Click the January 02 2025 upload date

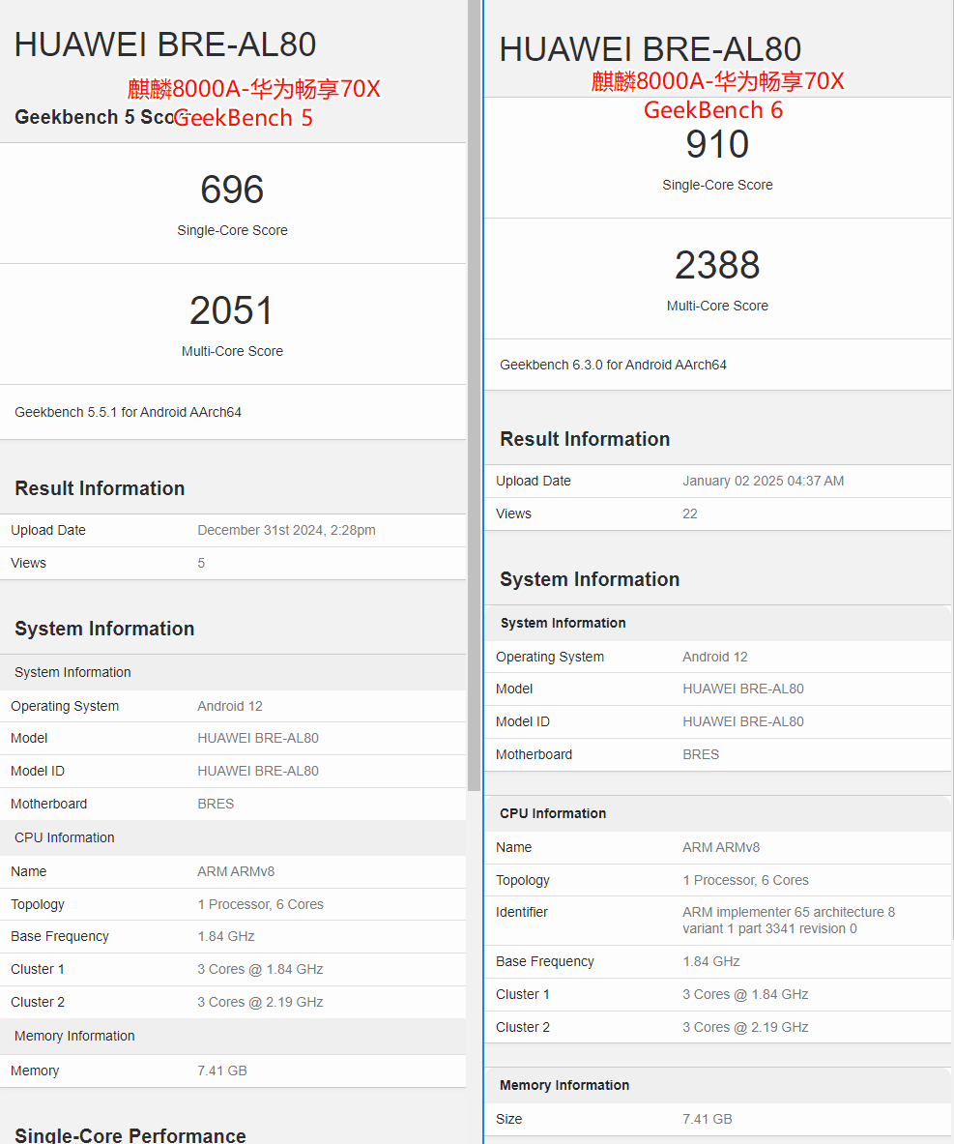(763, 481)
